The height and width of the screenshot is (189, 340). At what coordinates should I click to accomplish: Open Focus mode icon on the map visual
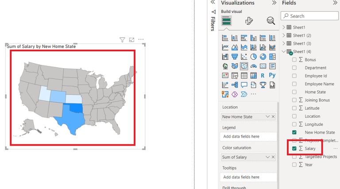[131, 40]
